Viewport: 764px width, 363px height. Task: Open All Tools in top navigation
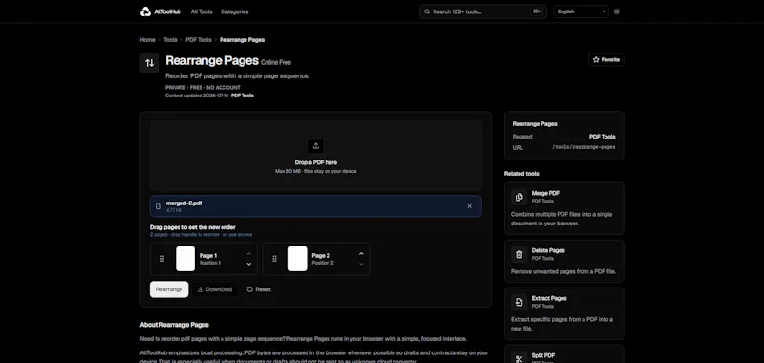point(202,11)
